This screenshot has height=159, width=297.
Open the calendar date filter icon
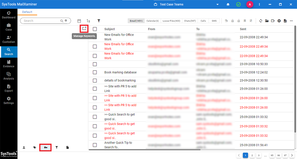pyautogui.click(x=79, y=21)
